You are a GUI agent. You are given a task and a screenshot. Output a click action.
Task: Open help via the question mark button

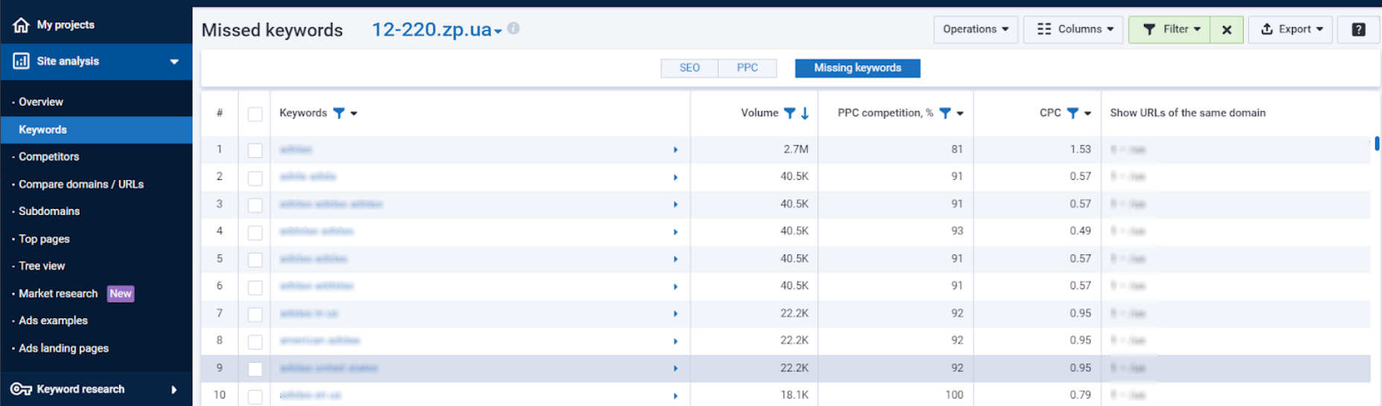(x=1358, y=30)
